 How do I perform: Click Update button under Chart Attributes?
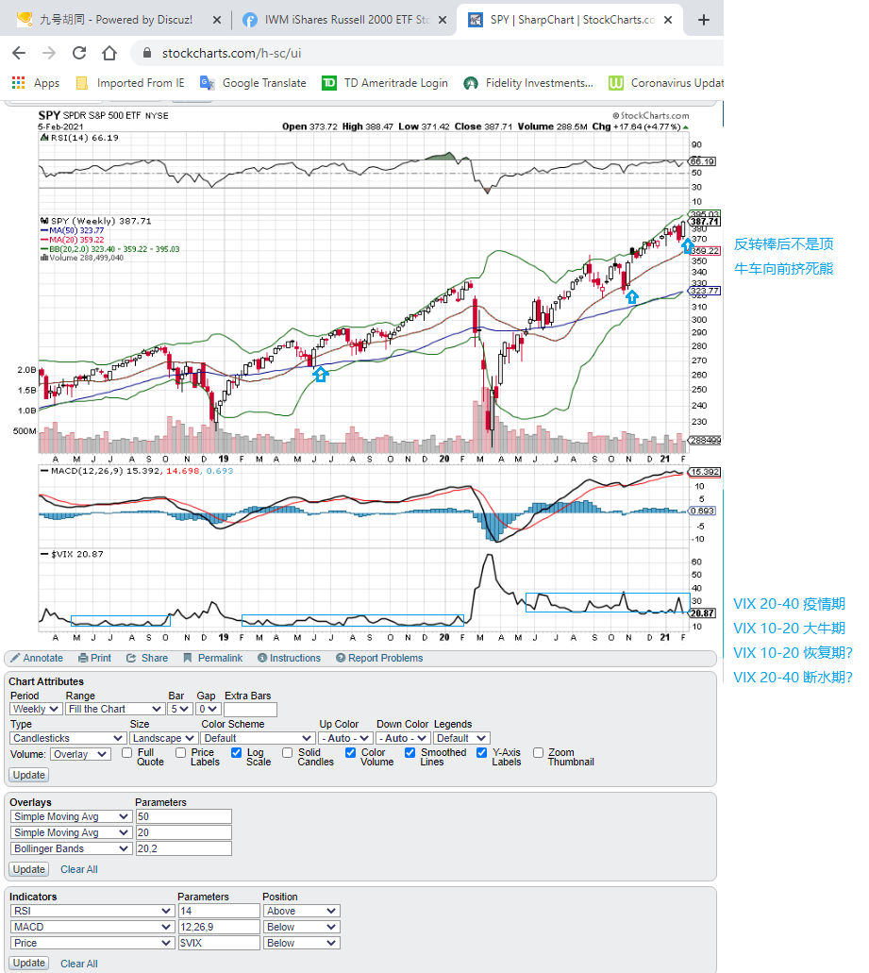click(x=28, y=775)
